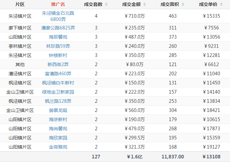The width and height of the screenshot is (230, 162).
Task: Click the ¥710.0万 amount cell
Action: 135,16
